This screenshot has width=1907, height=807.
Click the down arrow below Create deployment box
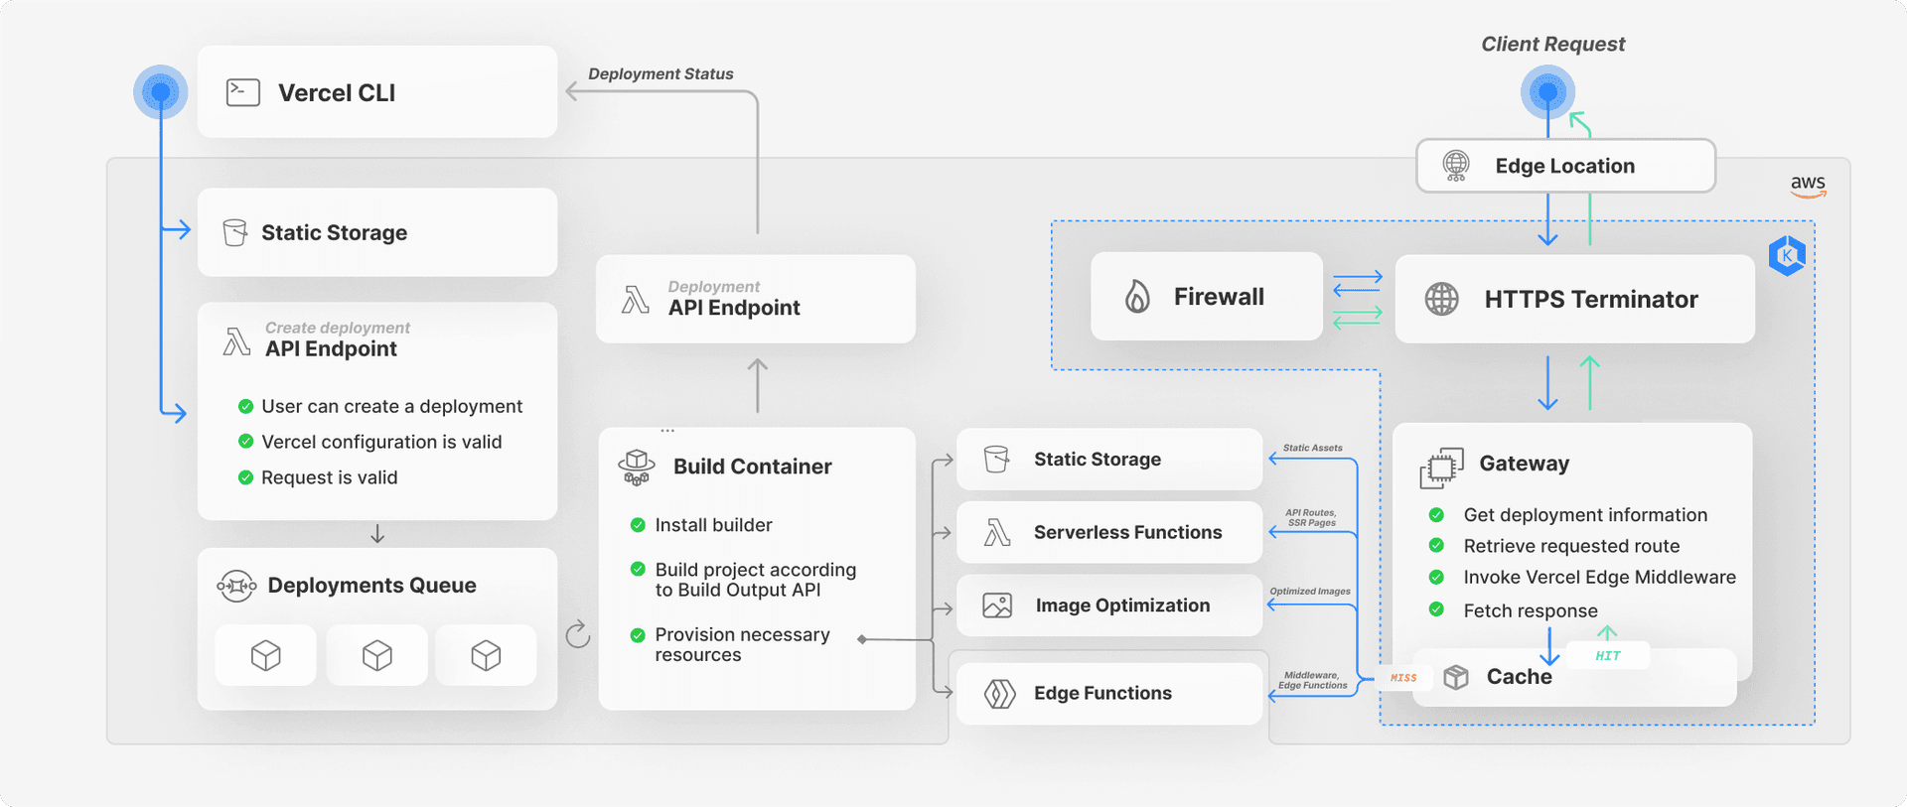(x=377, y=534)
